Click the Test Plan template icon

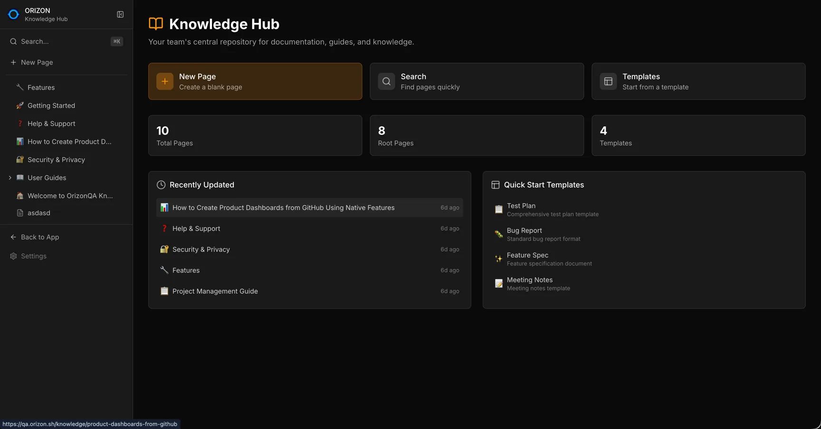(498, 209)
